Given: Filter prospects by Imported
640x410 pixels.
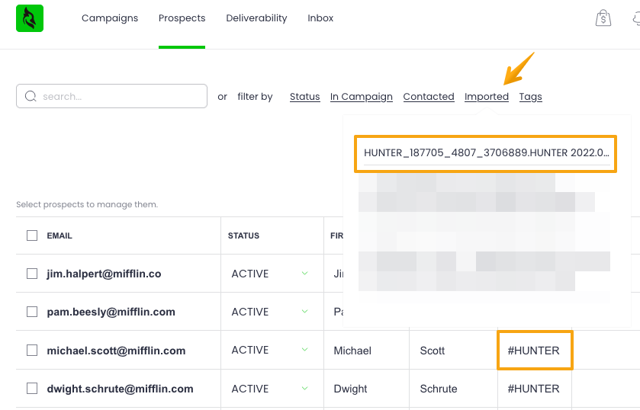Looking at the screenshot, I should coord(486,97).
